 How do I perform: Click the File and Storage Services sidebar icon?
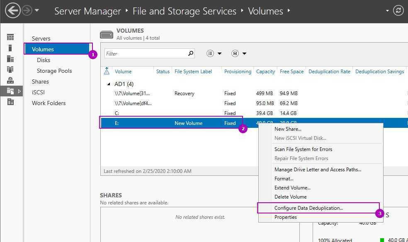pyautogui.click(x=10, y=91)
